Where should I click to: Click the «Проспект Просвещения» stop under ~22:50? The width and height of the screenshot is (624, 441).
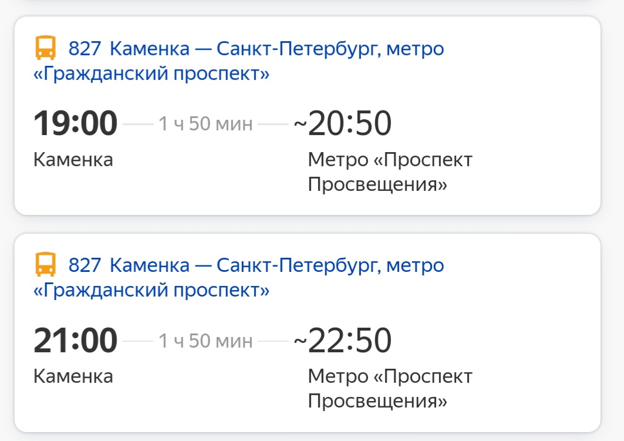(390, 389)
